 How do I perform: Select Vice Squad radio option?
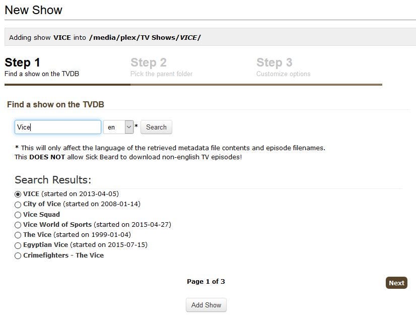(18, 215)
